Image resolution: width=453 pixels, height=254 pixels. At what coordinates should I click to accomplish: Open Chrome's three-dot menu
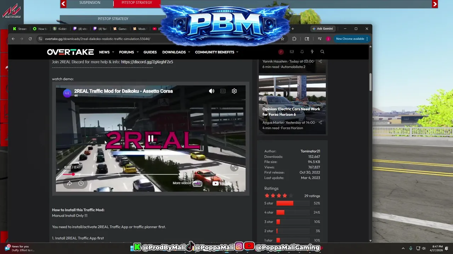(x=367, y=39)
